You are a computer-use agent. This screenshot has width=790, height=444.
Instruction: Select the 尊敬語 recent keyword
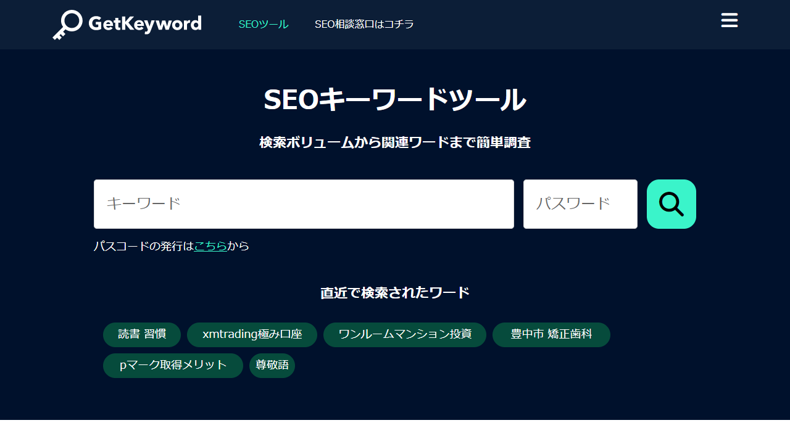[x=272, y=366]
